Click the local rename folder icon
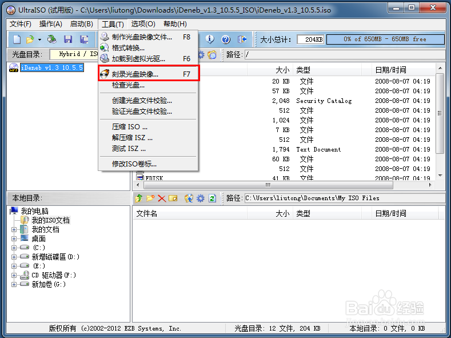451x338 pixels. pos(173,198)
